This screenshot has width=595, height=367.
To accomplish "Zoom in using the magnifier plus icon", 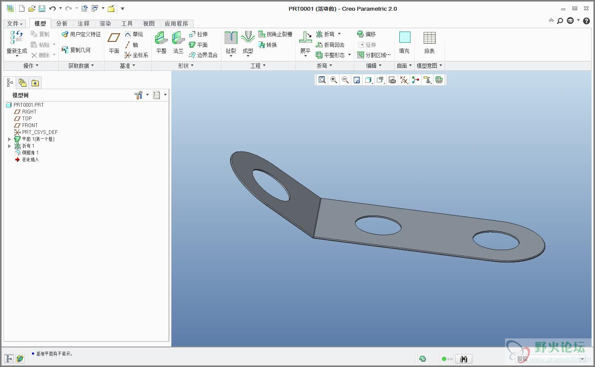I will 334,80.
